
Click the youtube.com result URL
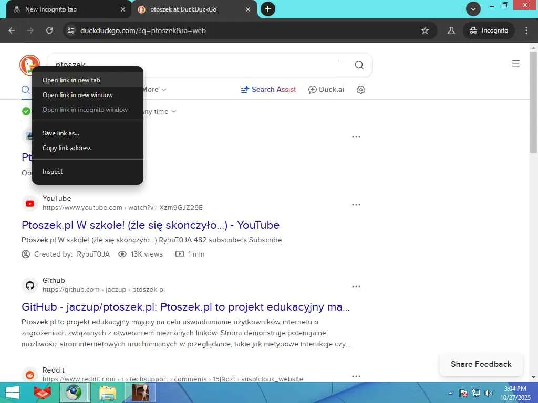pyautogui.click(x=122, y=208)
